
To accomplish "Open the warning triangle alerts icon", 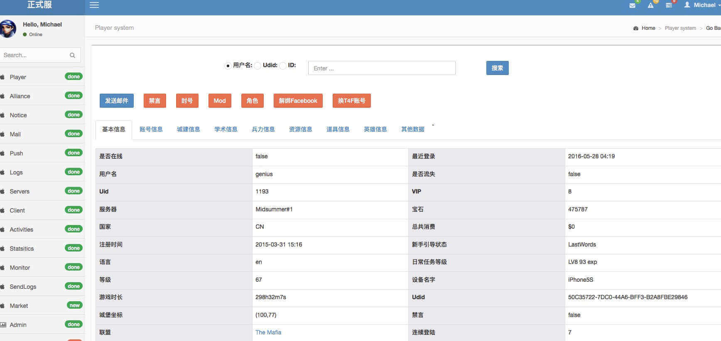I will 650,5.
